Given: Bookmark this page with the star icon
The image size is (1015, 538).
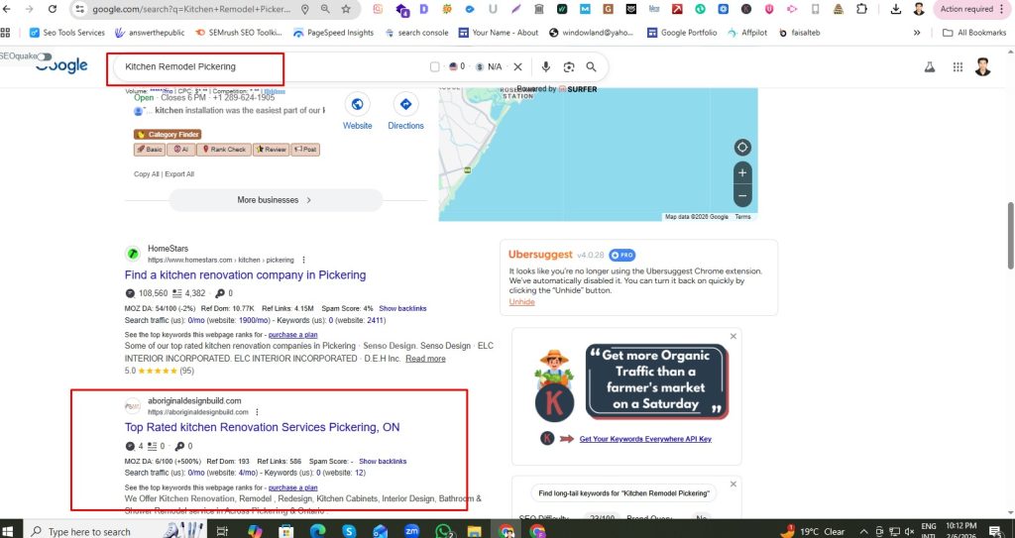Looking at the screenshot, I should (x=346, y=9).
